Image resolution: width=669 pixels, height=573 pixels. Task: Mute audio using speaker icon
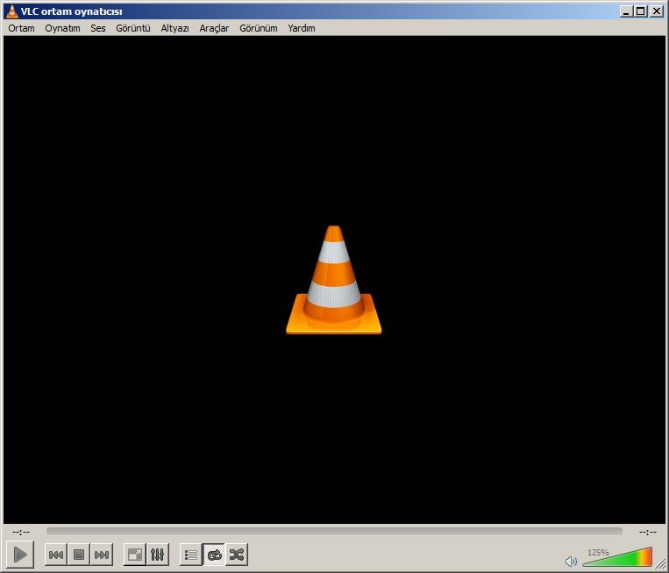(571, 561)
